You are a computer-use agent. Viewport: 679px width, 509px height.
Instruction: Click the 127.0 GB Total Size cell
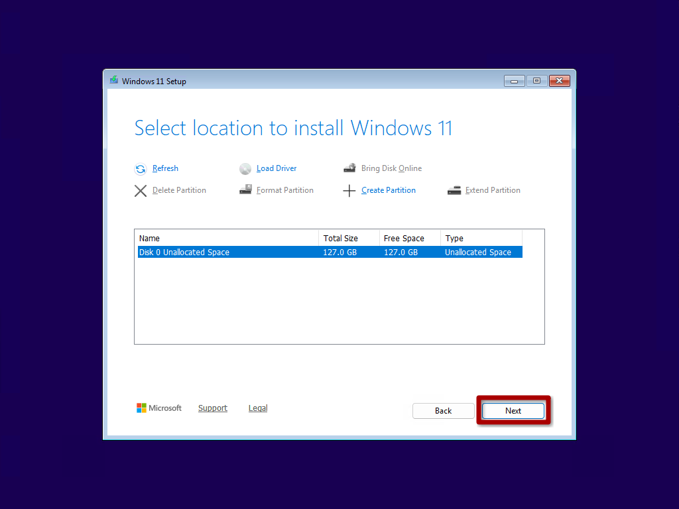tap(340, 253)
